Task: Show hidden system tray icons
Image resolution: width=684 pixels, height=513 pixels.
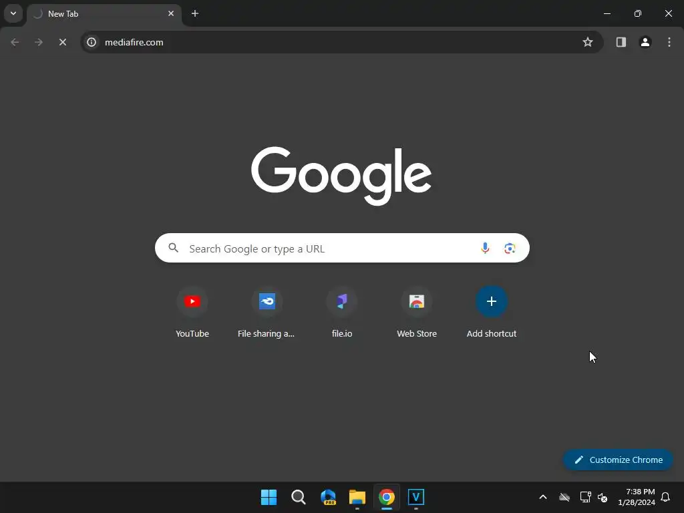Action: click(x=543, y=497)
